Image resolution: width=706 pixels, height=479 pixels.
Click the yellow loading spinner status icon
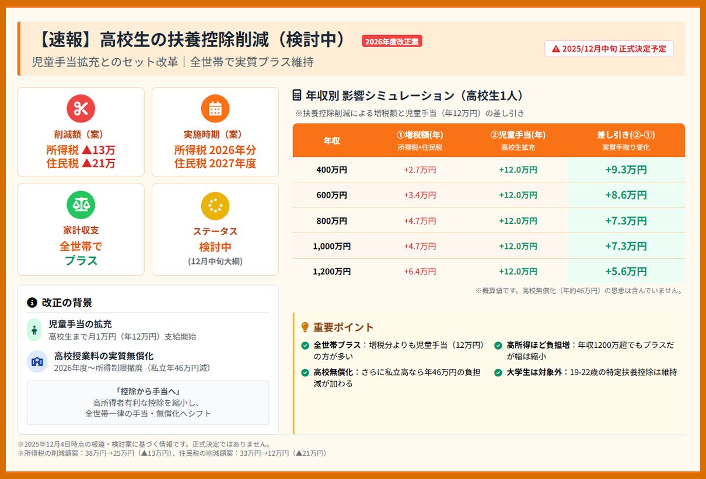click(215, 205)
